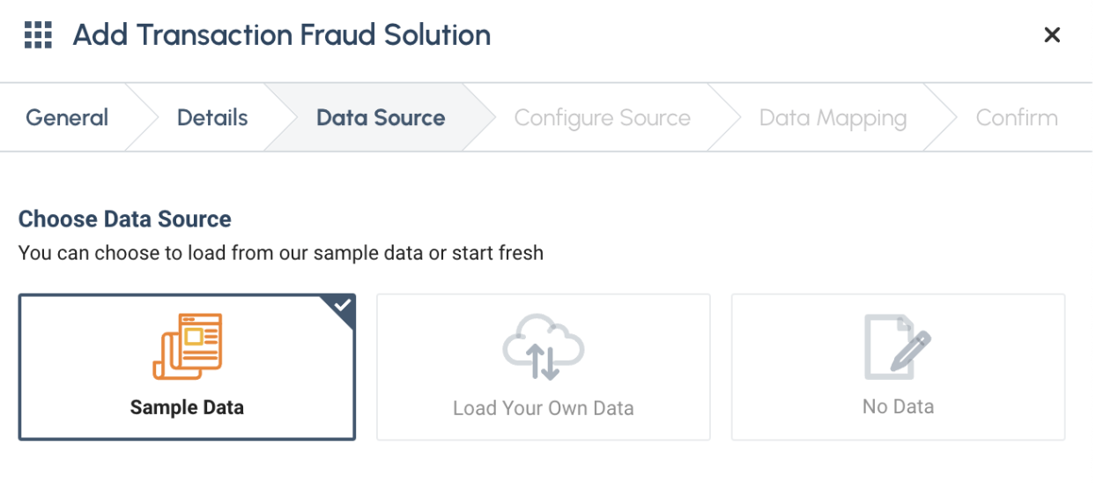Click the checkmark badge on the selected card
Image resolution: width=1096 pixels, height=483 pixels.
point(343,306)
